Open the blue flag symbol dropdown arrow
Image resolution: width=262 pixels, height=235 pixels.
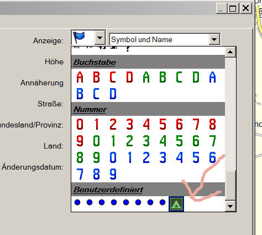click(x=99, y=38)
